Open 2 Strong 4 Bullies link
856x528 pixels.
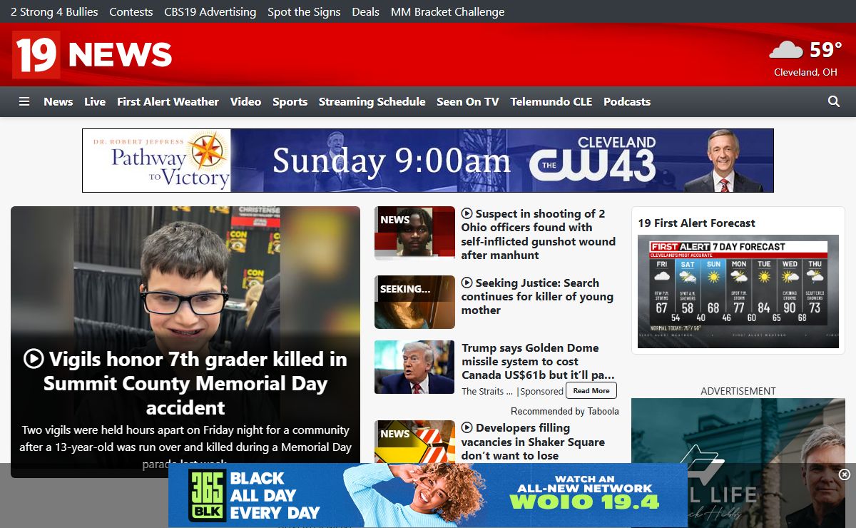[x=54, y=11]
